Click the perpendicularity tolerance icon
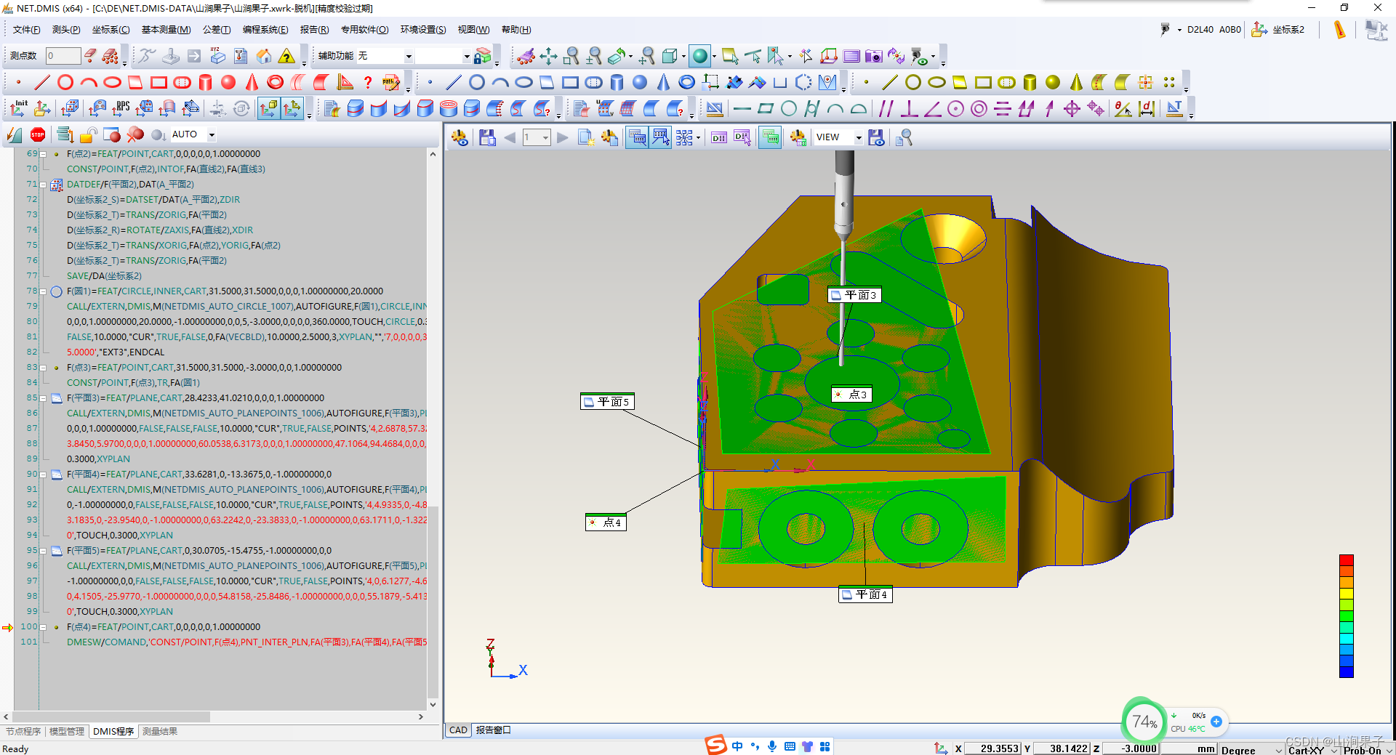 click(909, 109)
